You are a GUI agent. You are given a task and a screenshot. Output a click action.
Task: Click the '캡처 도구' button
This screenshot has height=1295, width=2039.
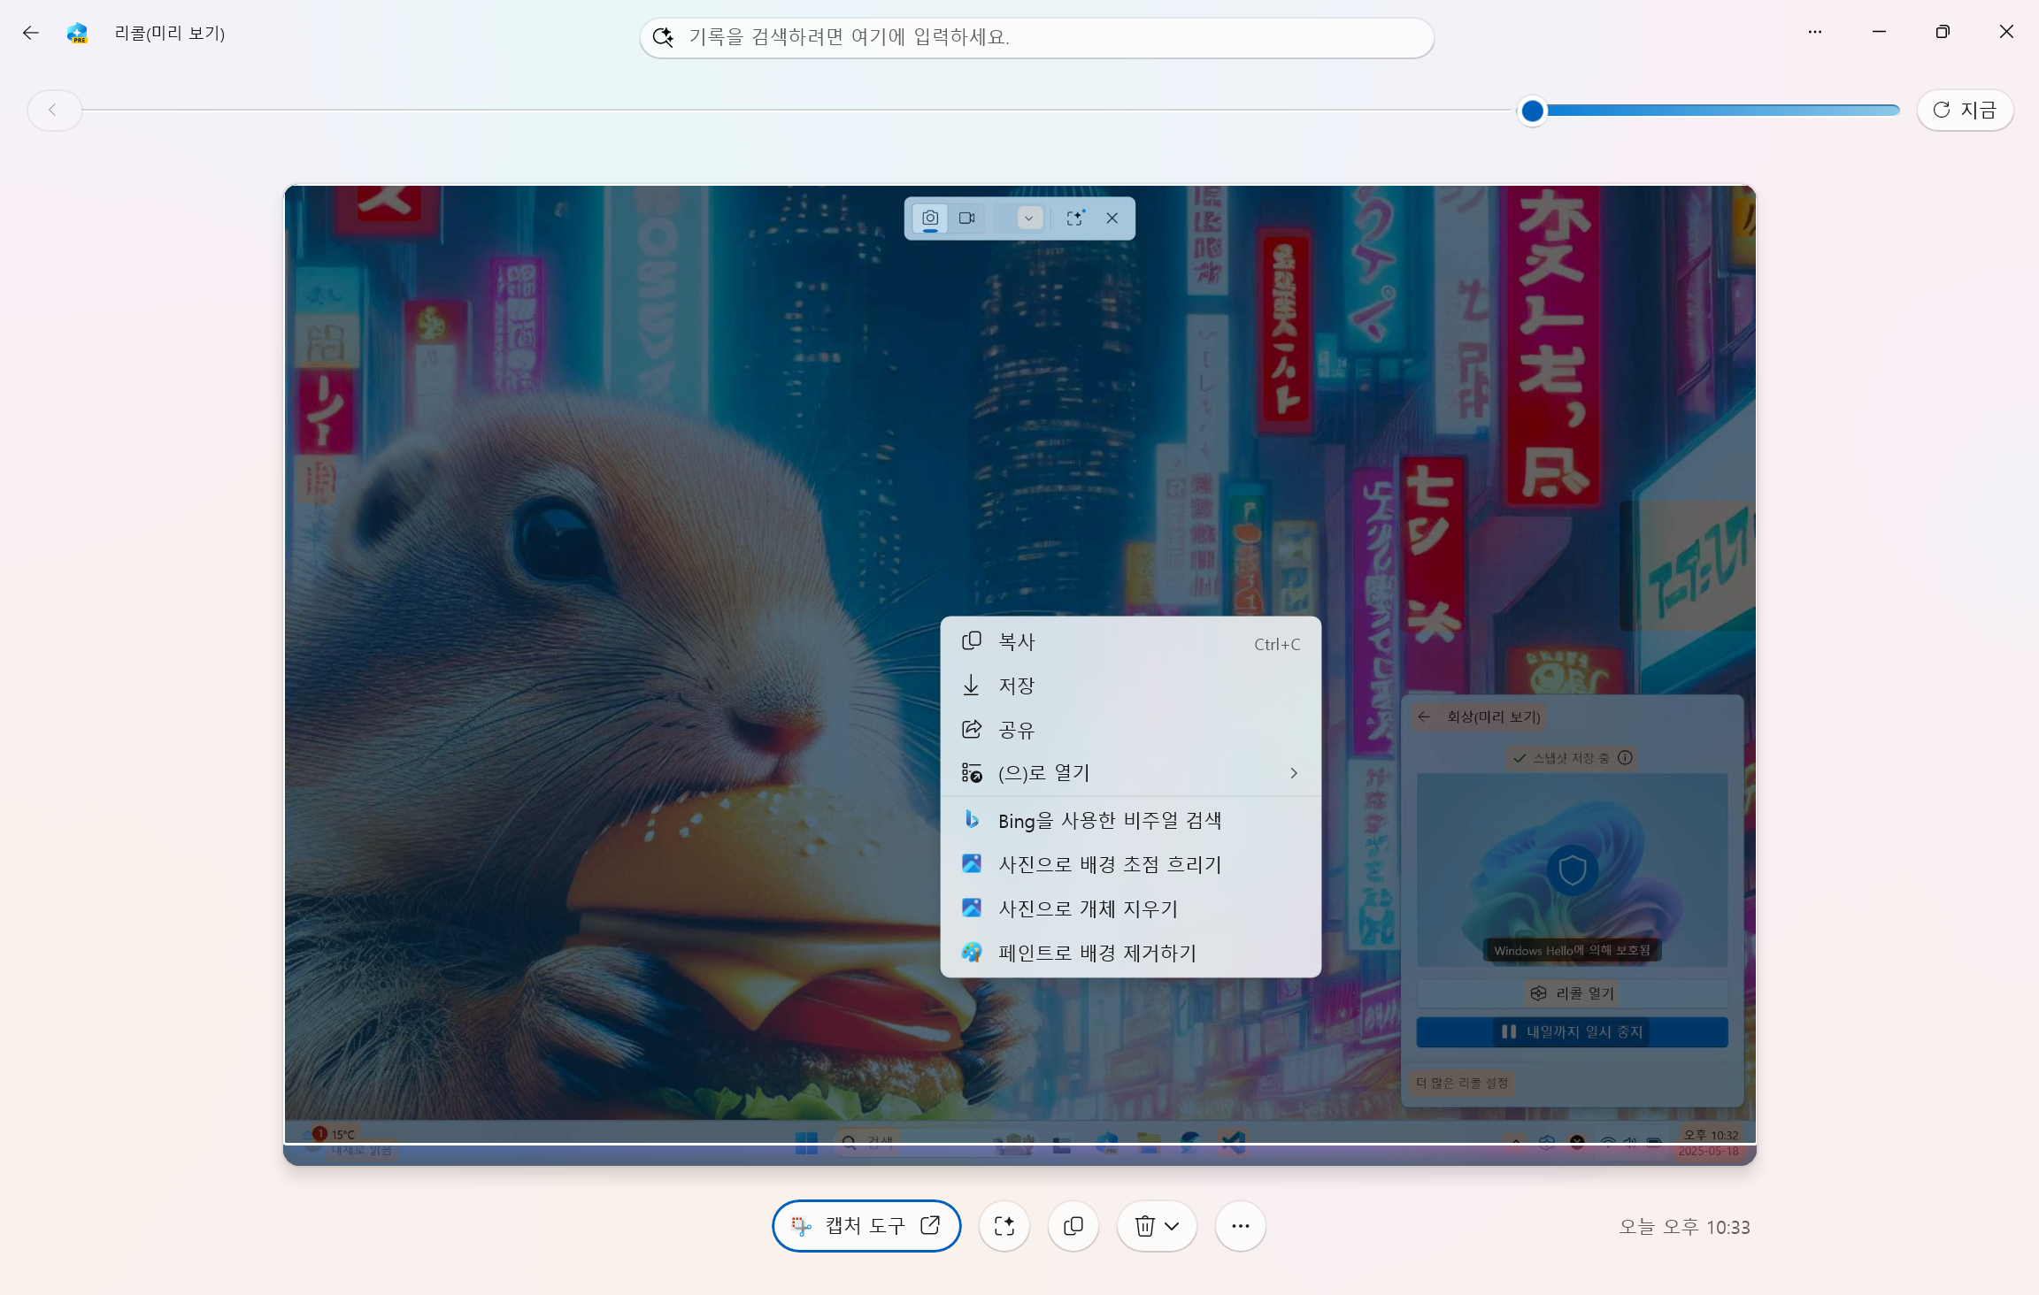(866, 1226)
